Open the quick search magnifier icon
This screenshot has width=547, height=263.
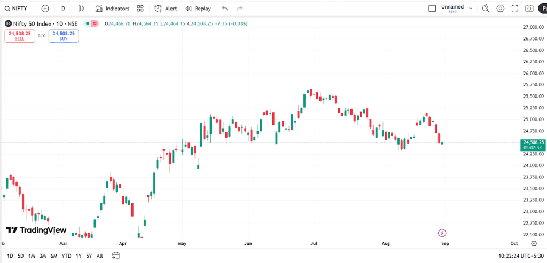485,9
